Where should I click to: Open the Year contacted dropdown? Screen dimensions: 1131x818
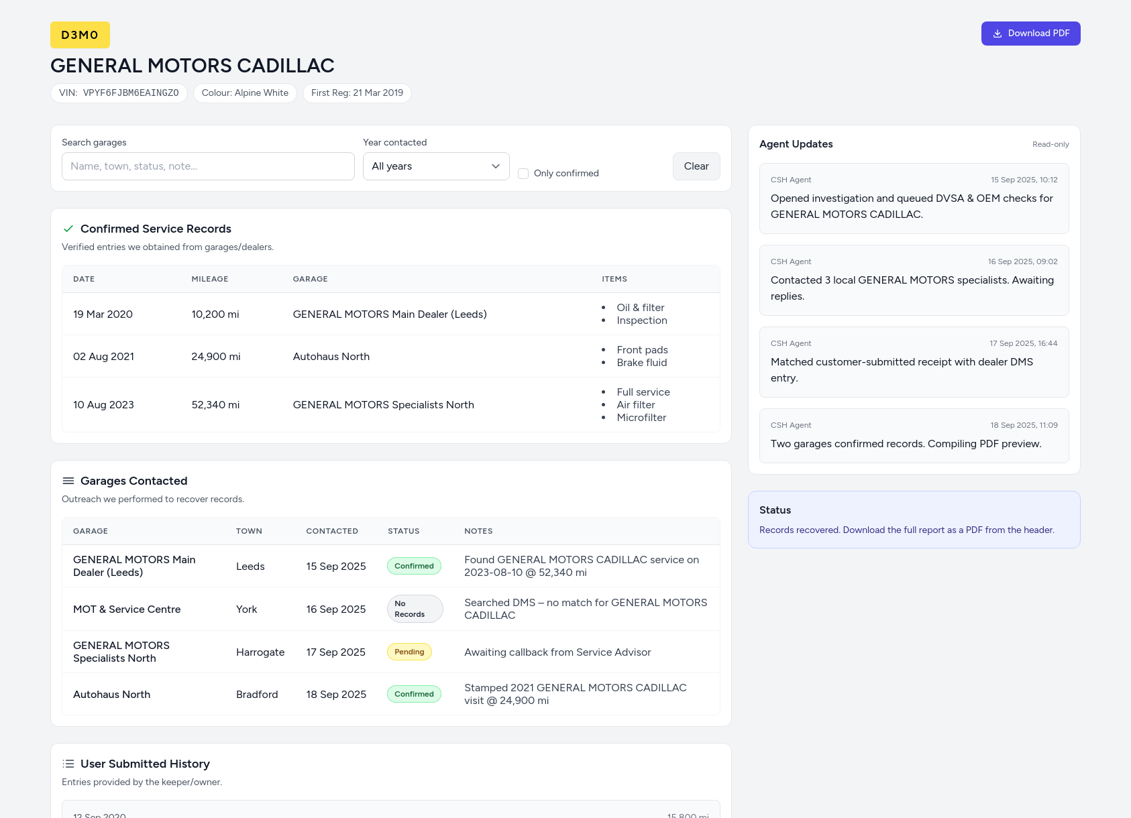pyautogui.click(x=435, y=166)
